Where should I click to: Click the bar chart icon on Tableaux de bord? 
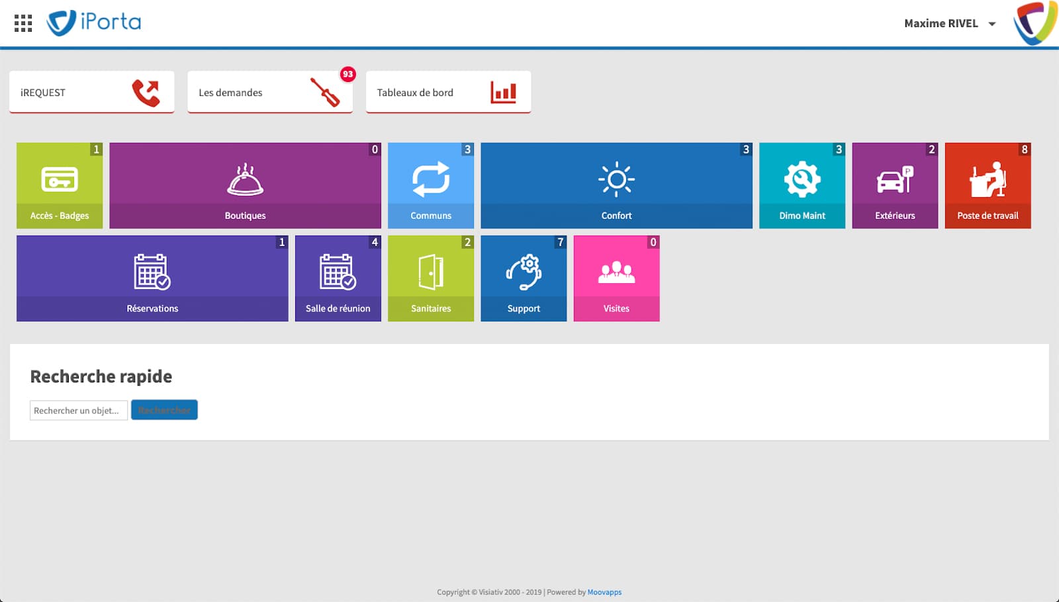pos(503,92)
